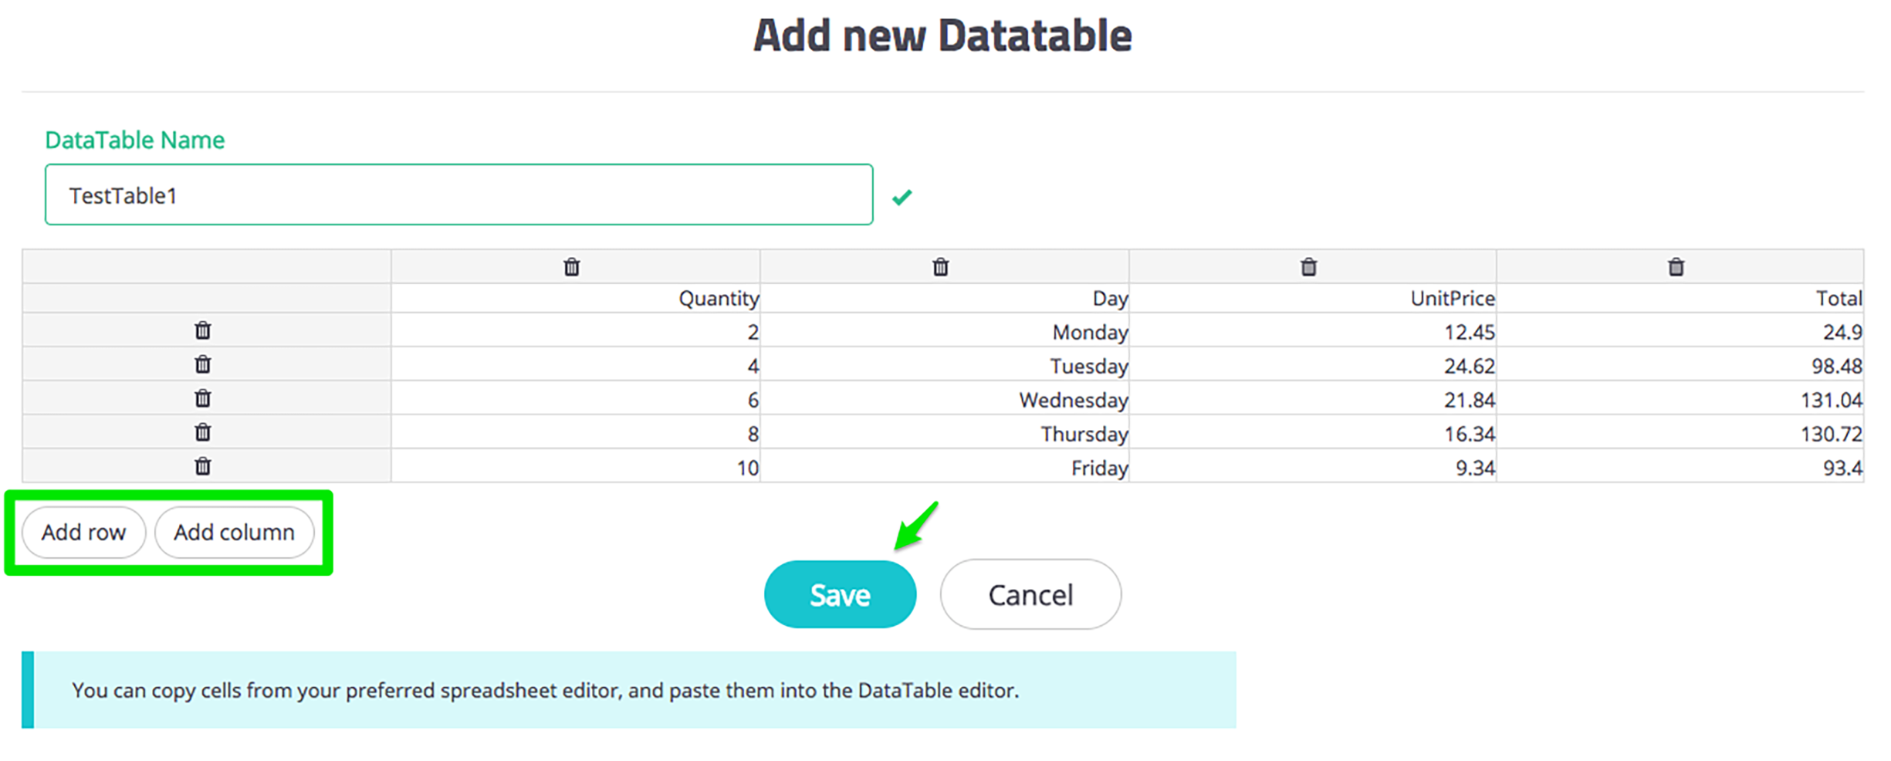Delete the Day column via trash icon
The image size is (1891, 761).
[x=940, y=267]
